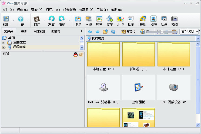
Task: Expand the 我的文档 tree node
Action: pyautogui.click(x=4, y=43)
